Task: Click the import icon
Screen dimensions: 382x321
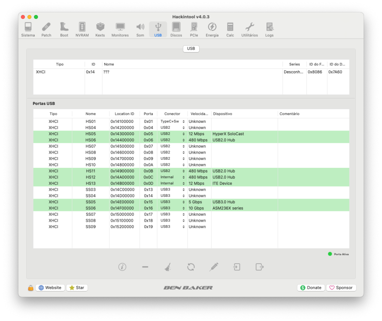Action: [x=237, y=267]
